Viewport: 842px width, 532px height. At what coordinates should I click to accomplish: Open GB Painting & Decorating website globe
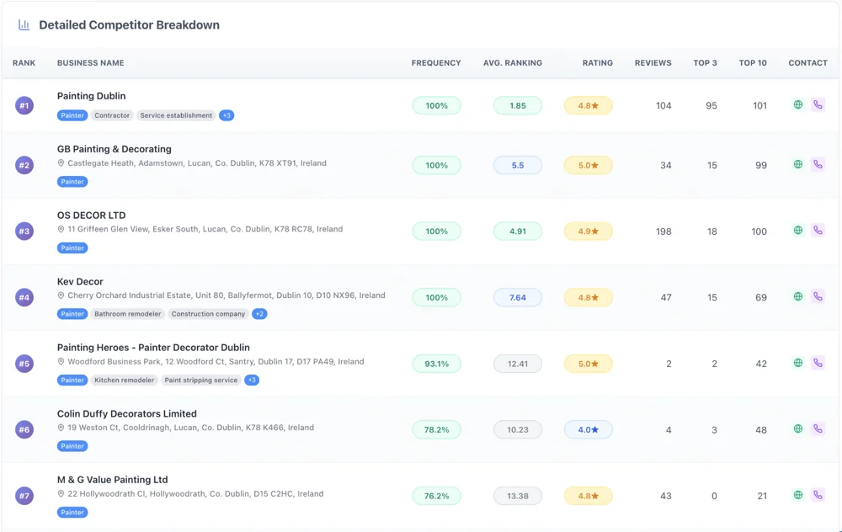798,165
